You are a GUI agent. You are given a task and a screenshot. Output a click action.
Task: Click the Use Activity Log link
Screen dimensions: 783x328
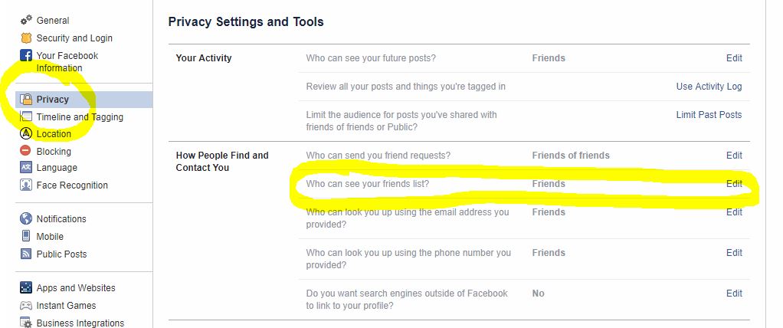click(x=709, y=87)
